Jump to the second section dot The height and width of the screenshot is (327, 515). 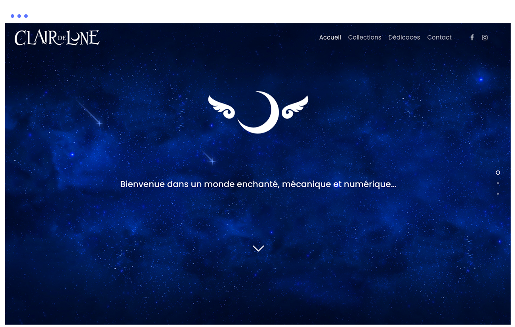[x=498, y=183]
